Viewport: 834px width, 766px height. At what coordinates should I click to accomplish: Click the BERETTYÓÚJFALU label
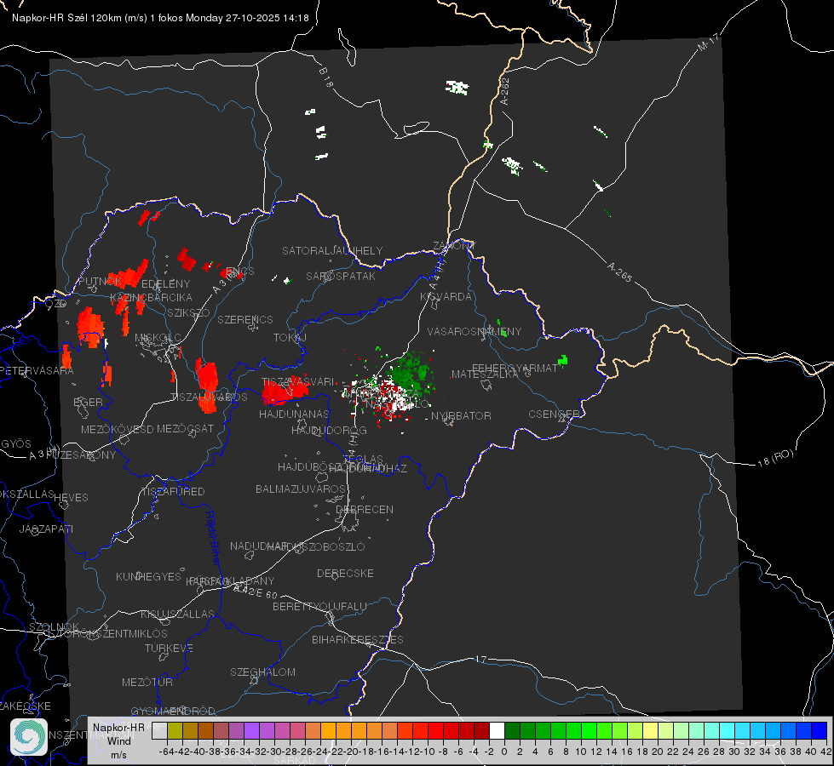(319, 606)
